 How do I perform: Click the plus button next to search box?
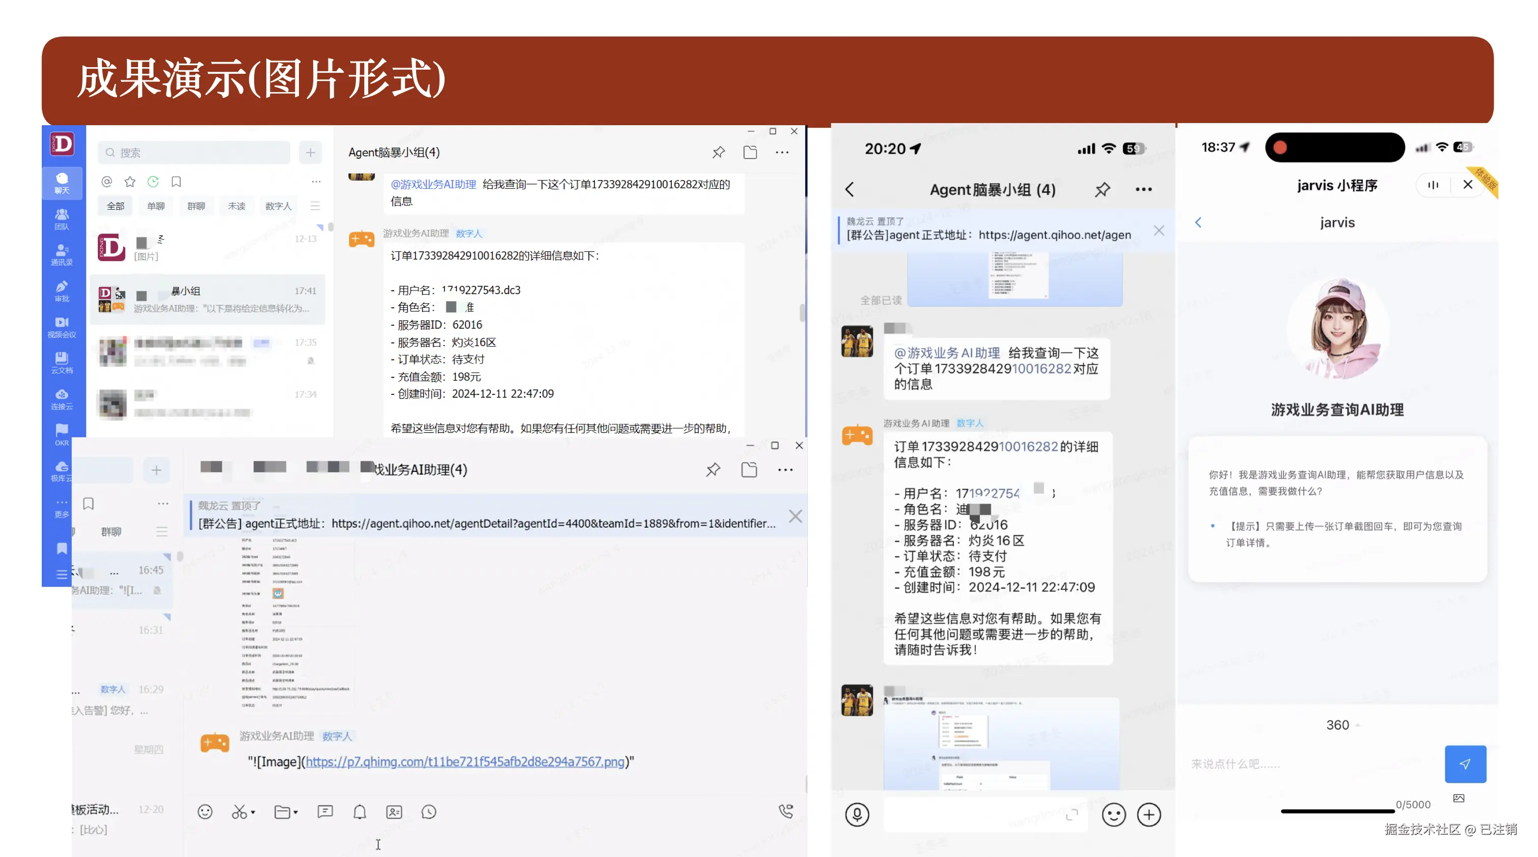click(x=311, y=153)
